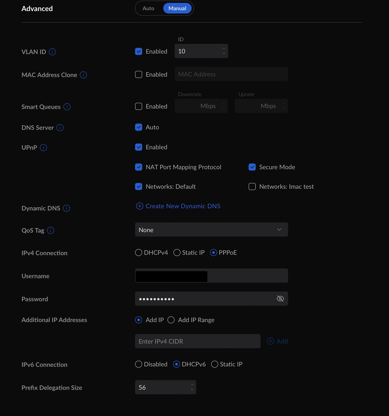The image size is (389, 416).
Task: Click the DNS Server info icon
Action: pos(60,128)
